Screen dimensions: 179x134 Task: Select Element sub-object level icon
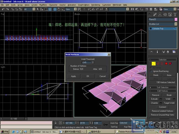pos(170,64)
